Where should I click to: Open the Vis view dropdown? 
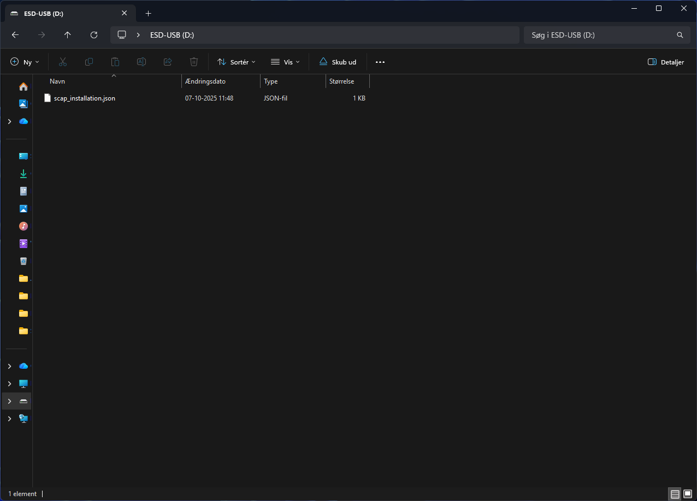point(286,62)
